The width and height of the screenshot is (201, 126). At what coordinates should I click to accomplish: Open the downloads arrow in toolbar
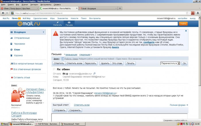coord(198,13)
